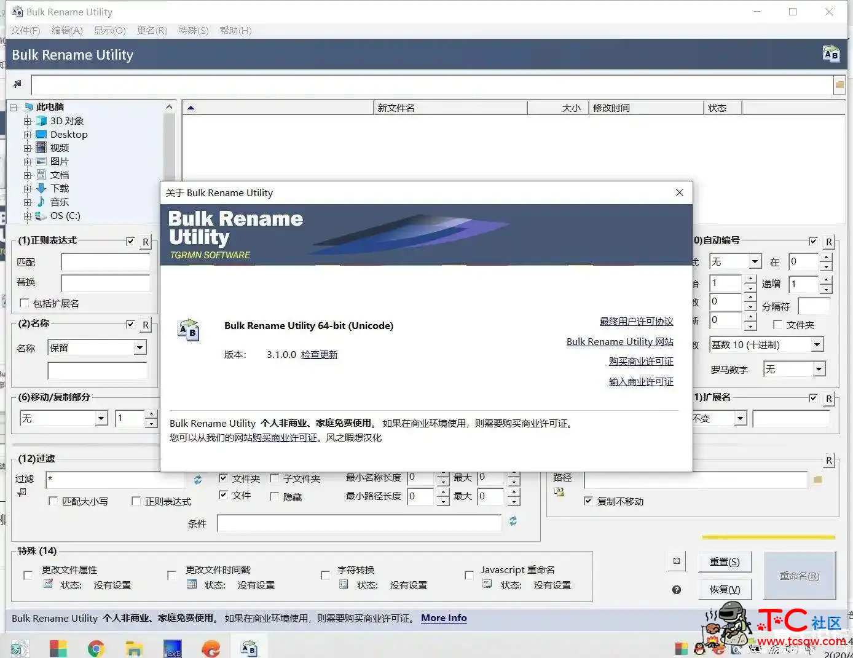This screenshot has width=853, height=658.
Task: Click the copy-path icon below 路径
Action: click(x=559, y=492)
